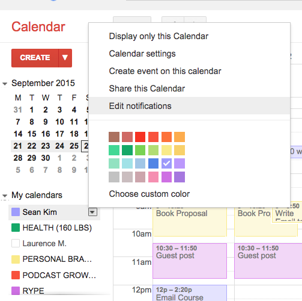The height and width of the screenshot is (301, 302).
Task: Toggle the HEALTH (160 LBS) calendar color box
Action: tap(16, 228)
